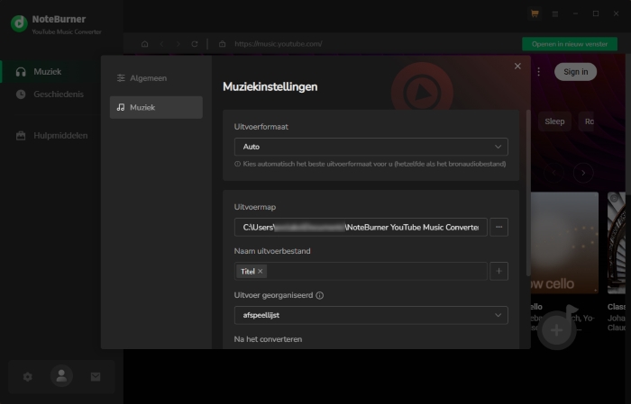Show the previous carousel items arrow
This screenshot has width=631, height=404.
554,173
